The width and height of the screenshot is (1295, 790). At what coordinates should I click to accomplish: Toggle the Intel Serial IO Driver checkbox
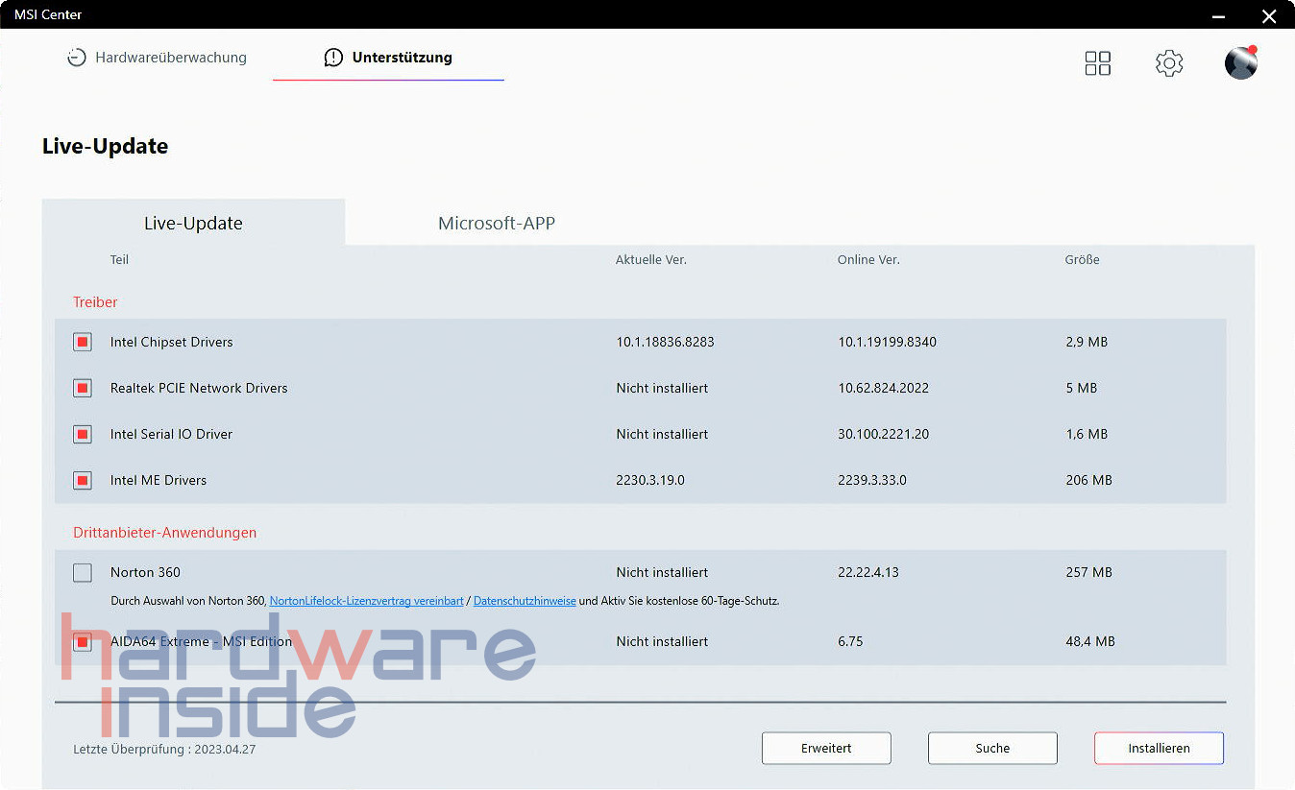click(83, 434)
